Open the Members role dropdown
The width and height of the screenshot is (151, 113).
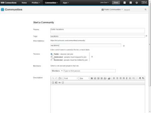pyautogui.click(x=57, y=71)
